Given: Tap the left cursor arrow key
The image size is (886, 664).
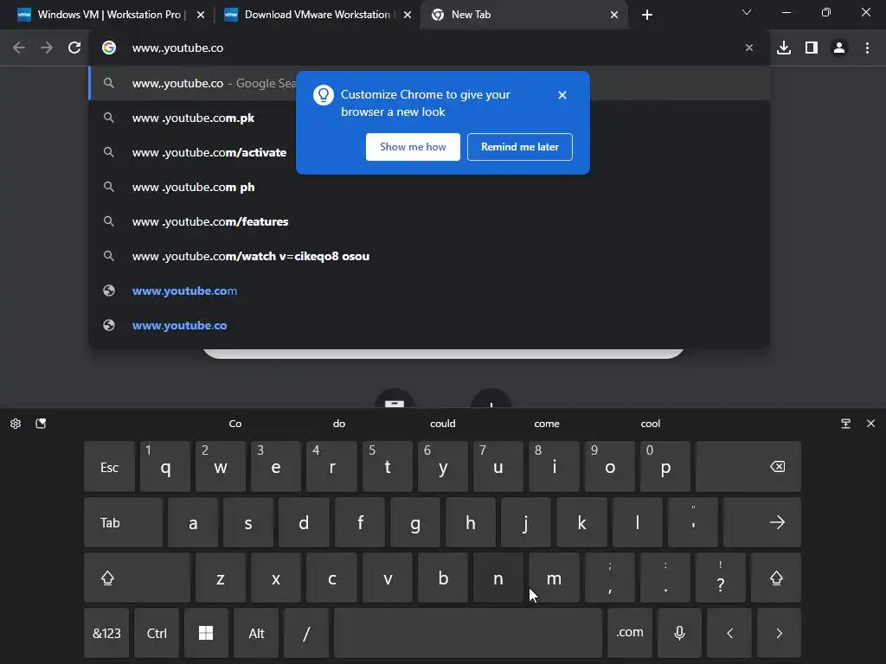Looking at the screenshot, I should tap(729, 633).
